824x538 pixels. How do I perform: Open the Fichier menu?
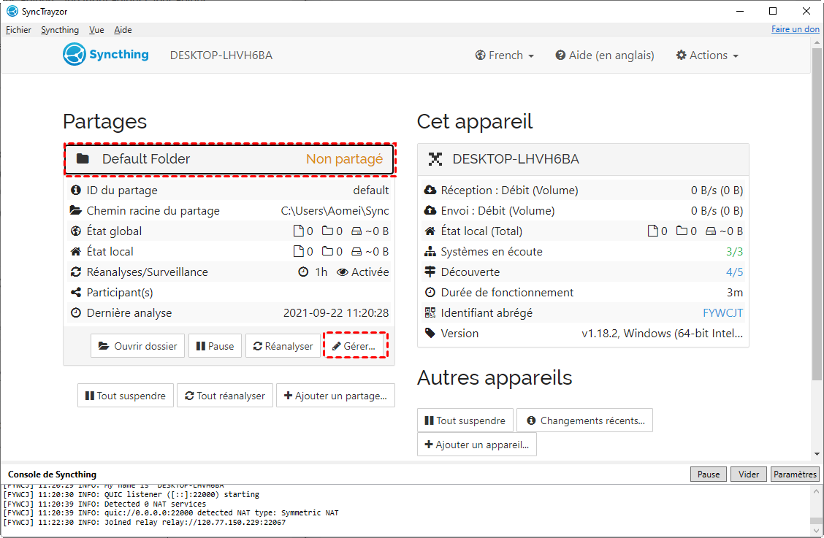[x=18, y=30]
